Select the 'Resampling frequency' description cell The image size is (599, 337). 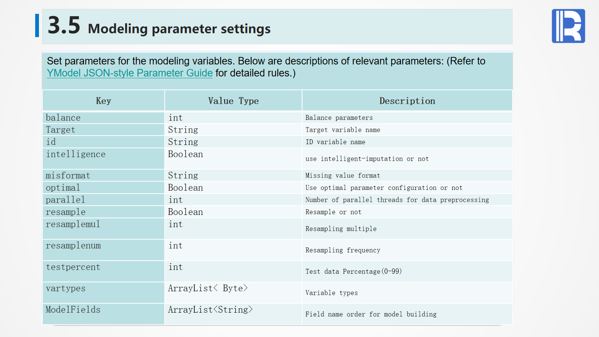pos(343,250)
